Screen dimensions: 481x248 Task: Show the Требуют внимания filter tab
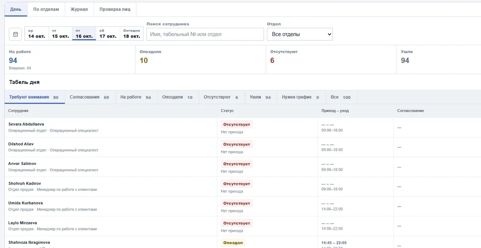tap(35, 97)
